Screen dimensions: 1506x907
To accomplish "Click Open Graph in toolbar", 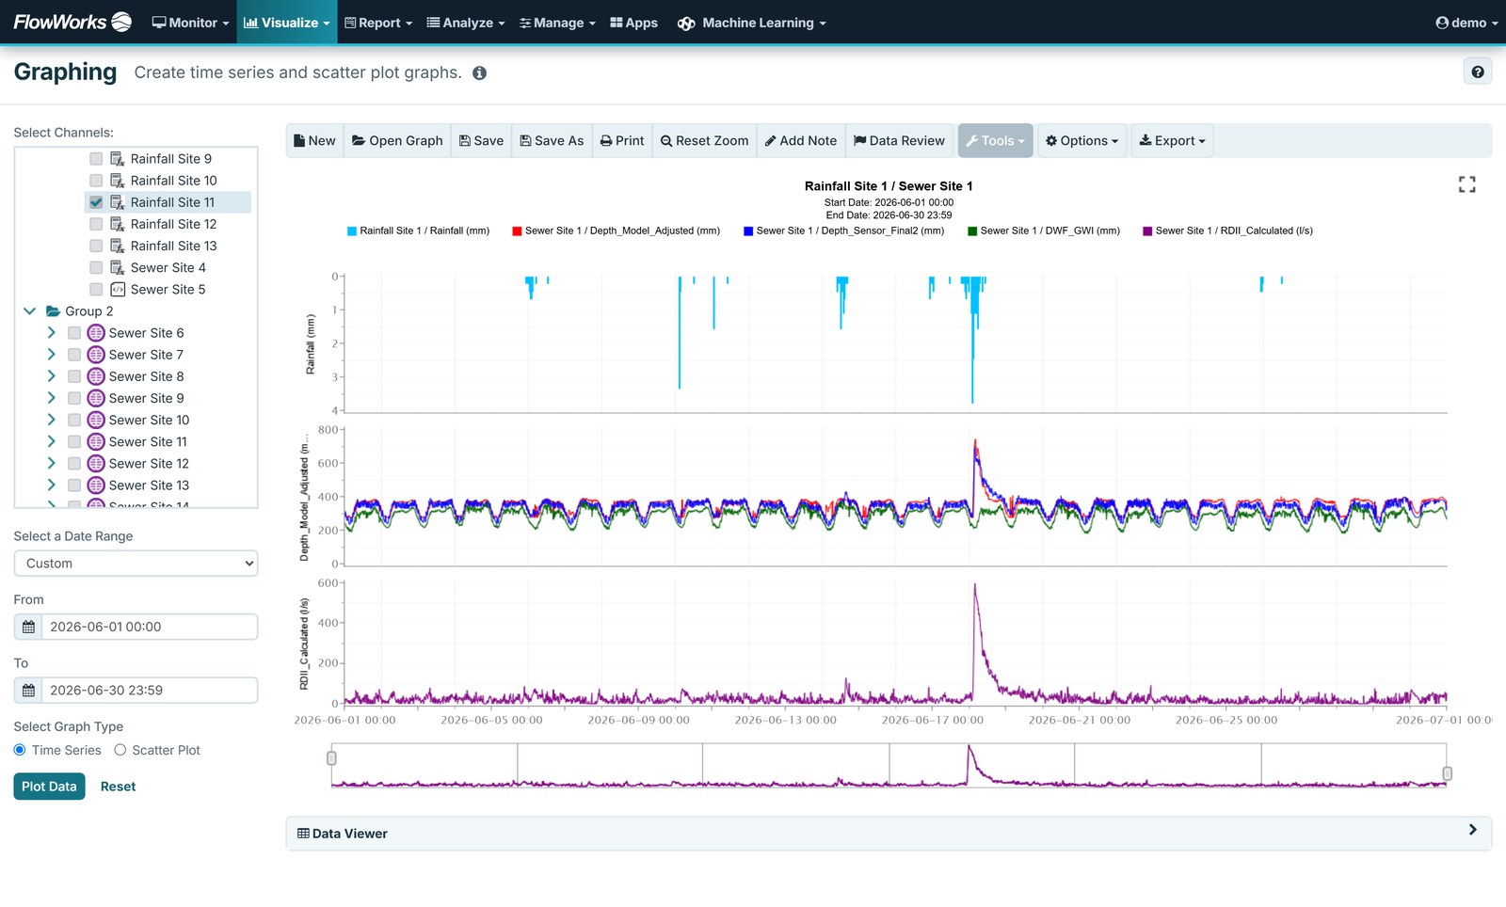I will point(397,141).
